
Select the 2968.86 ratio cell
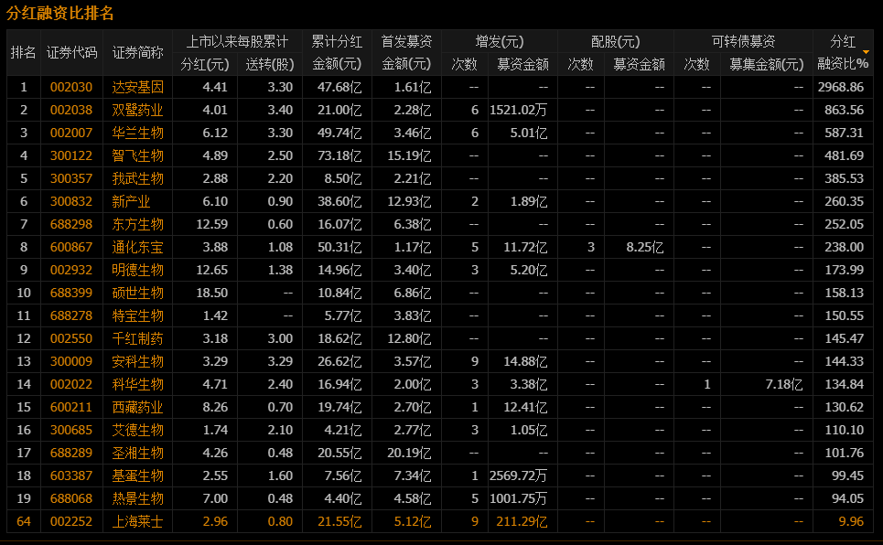point(841,87)
